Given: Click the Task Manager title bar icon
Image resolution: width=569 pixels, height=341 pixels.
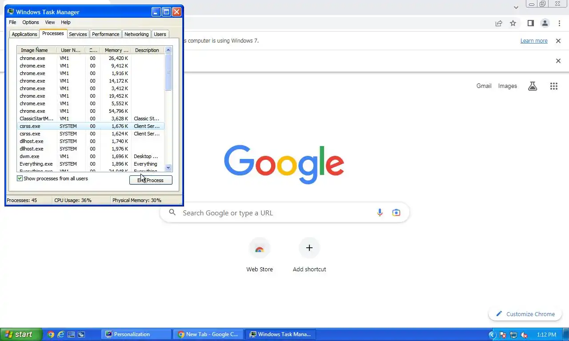Looking at the screenshot, I should point(11,12).
